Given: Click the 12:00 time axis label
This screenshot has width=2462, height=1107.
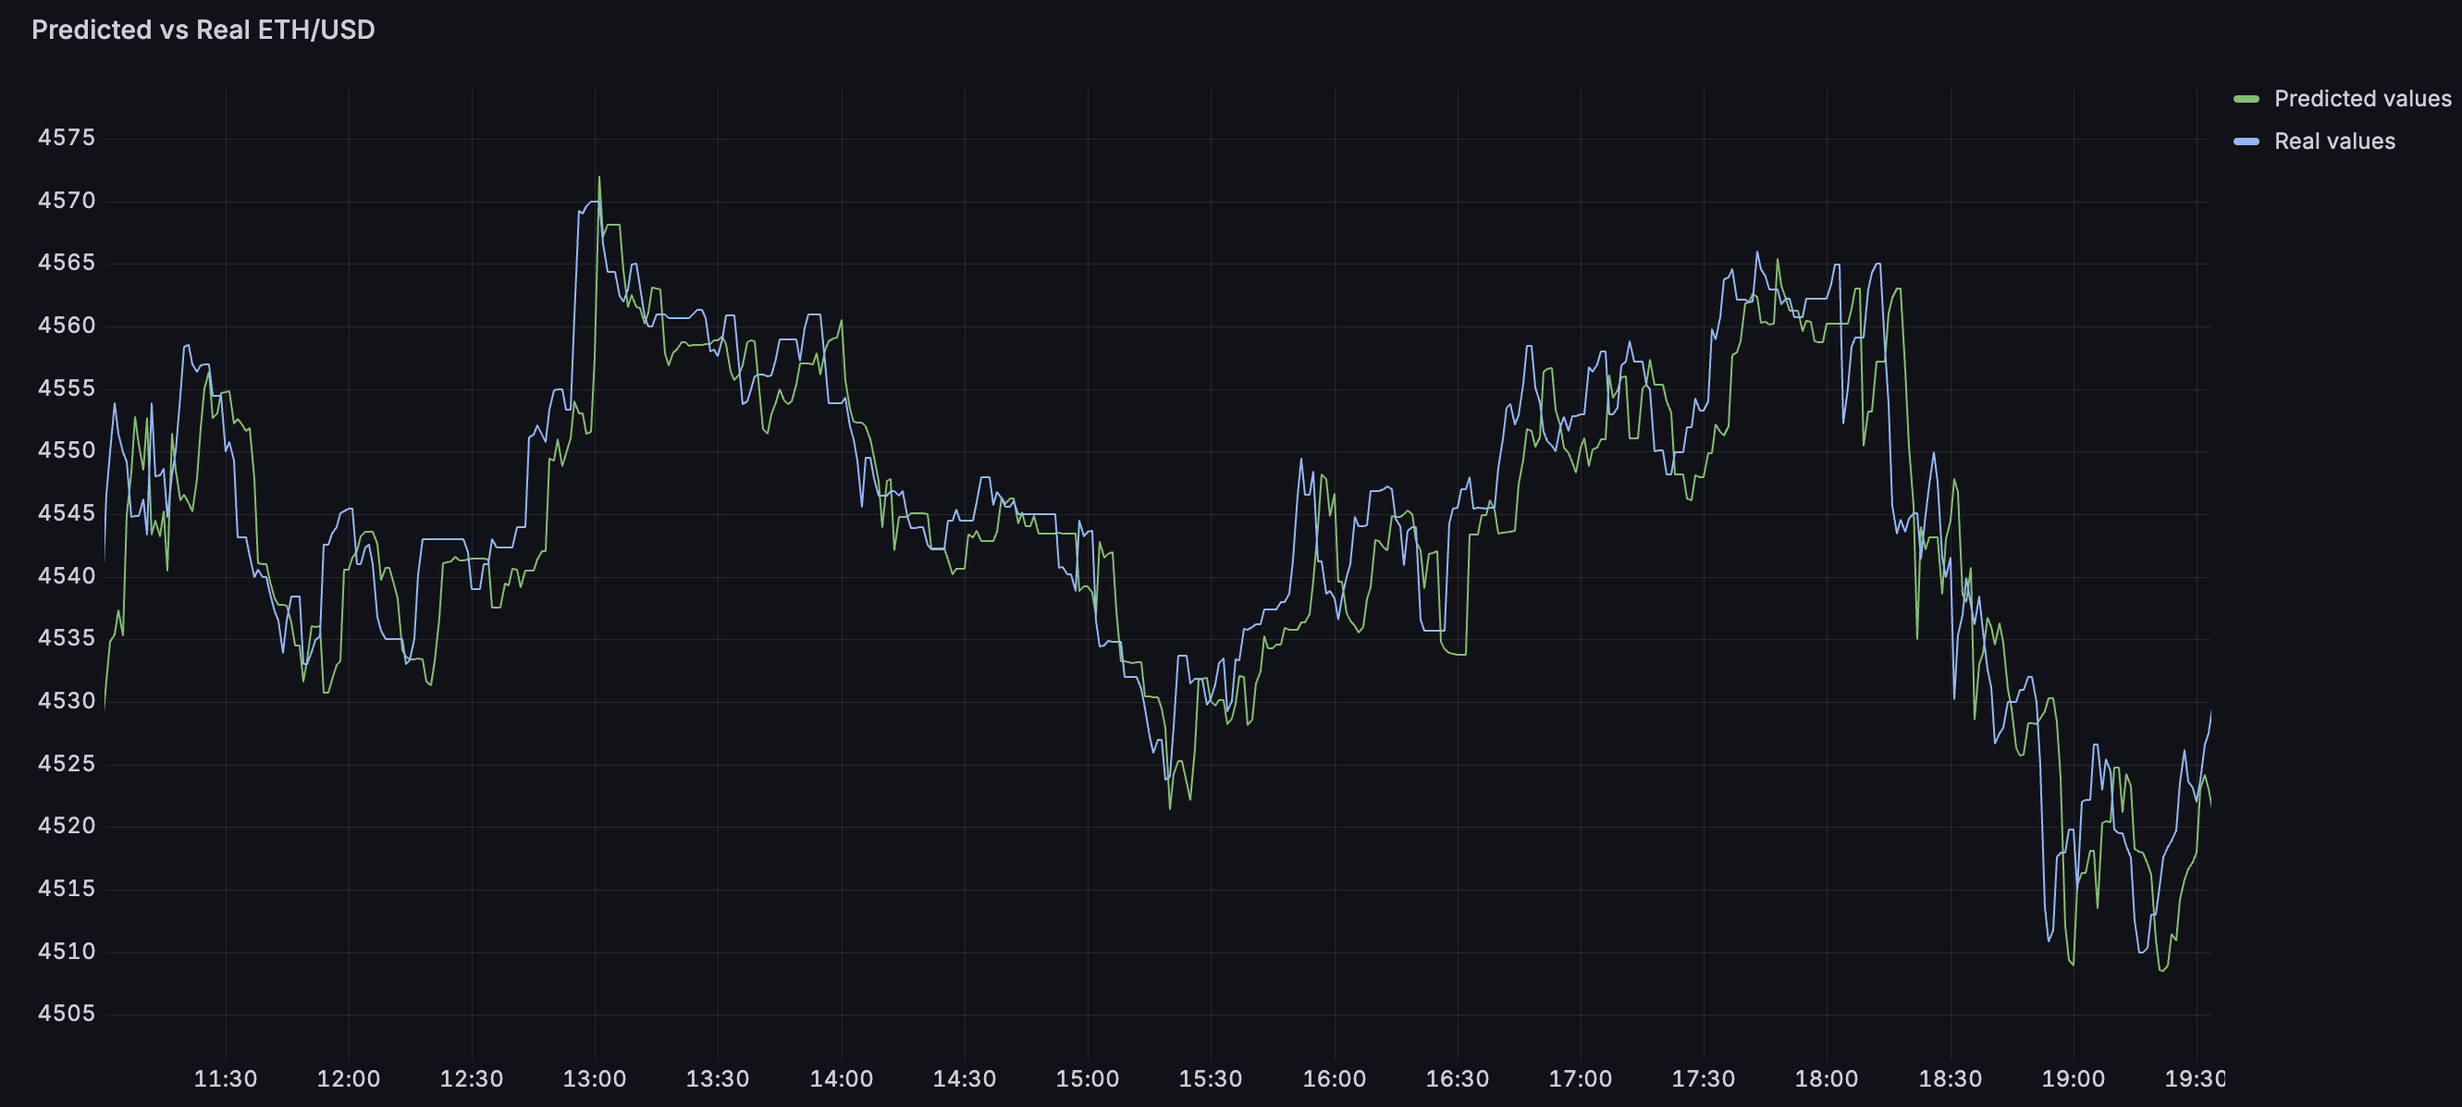Looking at the screenshot, I should (348, 1078).
